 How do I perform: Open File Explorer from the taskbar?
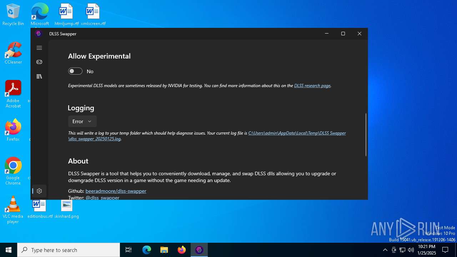pyautogui.click(x=164, y=250)
